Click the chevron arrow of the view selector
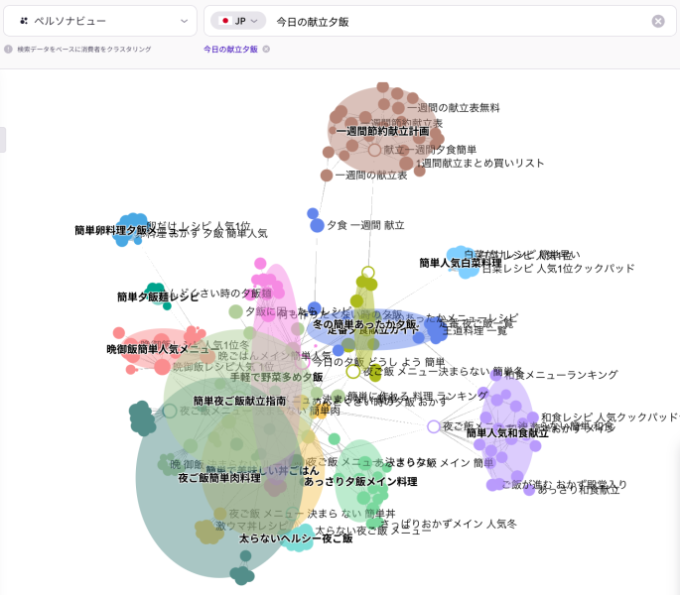Viewport: 680px width, 595px height. pos(184,21)
